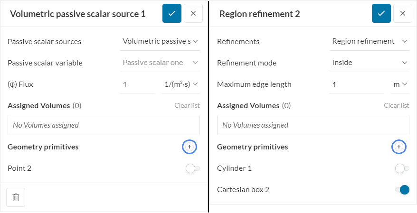Open the Maximum edge length unit dropdown
Screen dimensions: 417x213
pos(400,84)
